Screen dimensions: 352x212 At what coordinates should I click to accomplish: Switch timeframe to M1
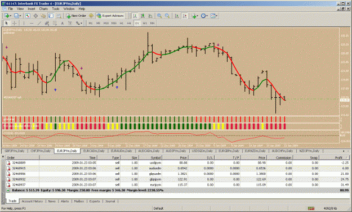[x=91, y=23]
